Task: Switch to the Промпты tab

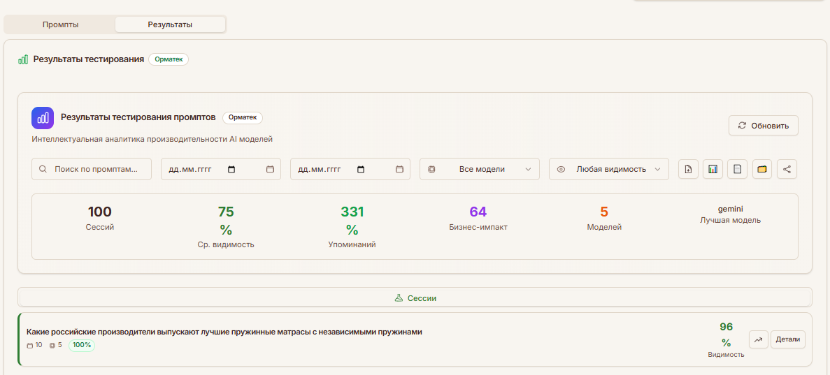Action: [x=60, y=24]
